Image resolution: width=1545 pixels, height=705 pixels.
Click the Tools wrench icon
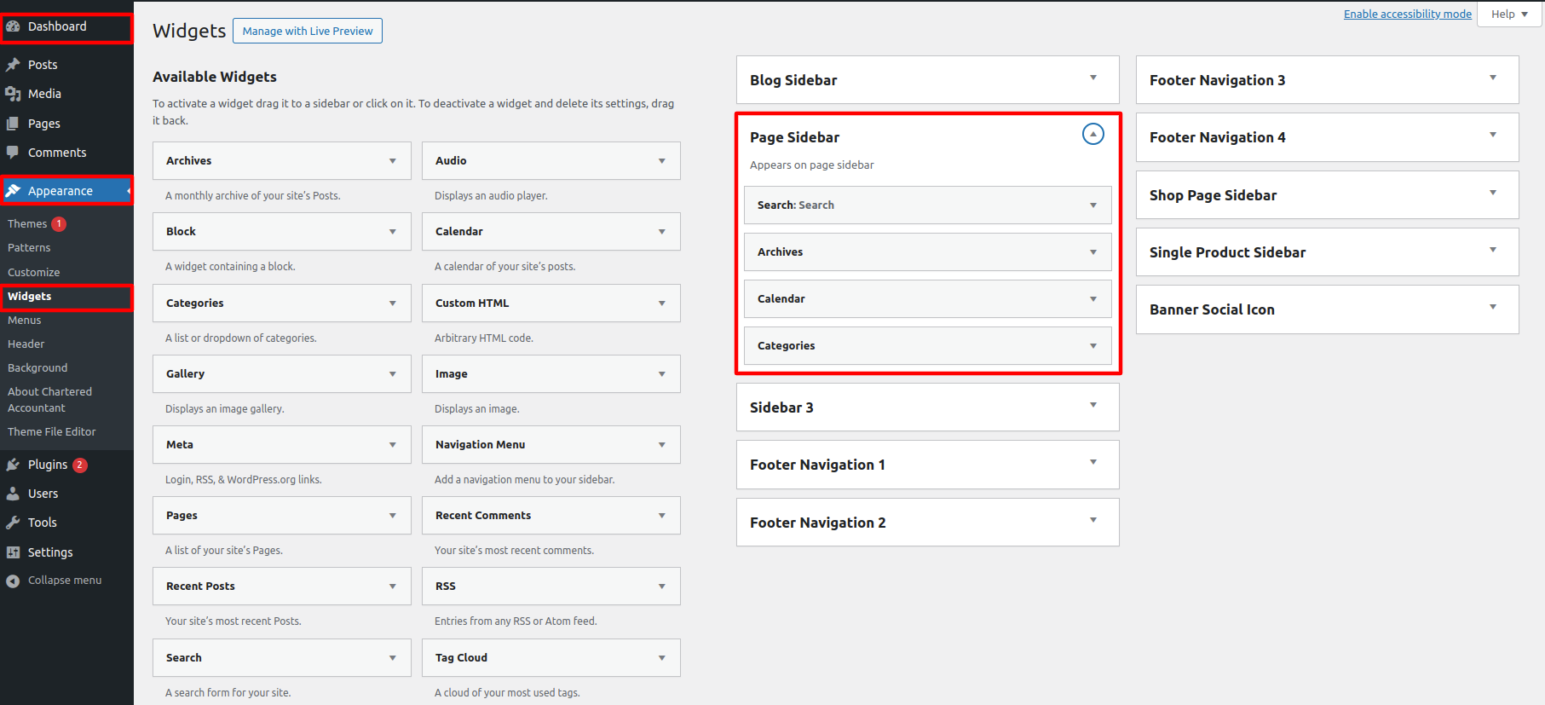tap(13, 523)
